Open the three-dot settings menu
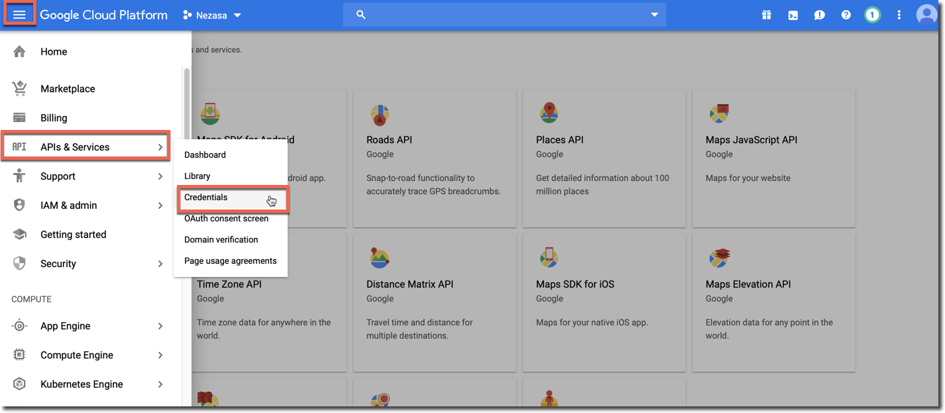The height and width of the screenshot is (413, 945). (x=899, y=15)
